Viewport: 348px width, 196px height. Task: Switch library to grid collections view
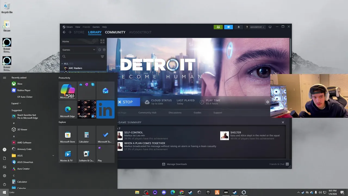tap(102, 41)
